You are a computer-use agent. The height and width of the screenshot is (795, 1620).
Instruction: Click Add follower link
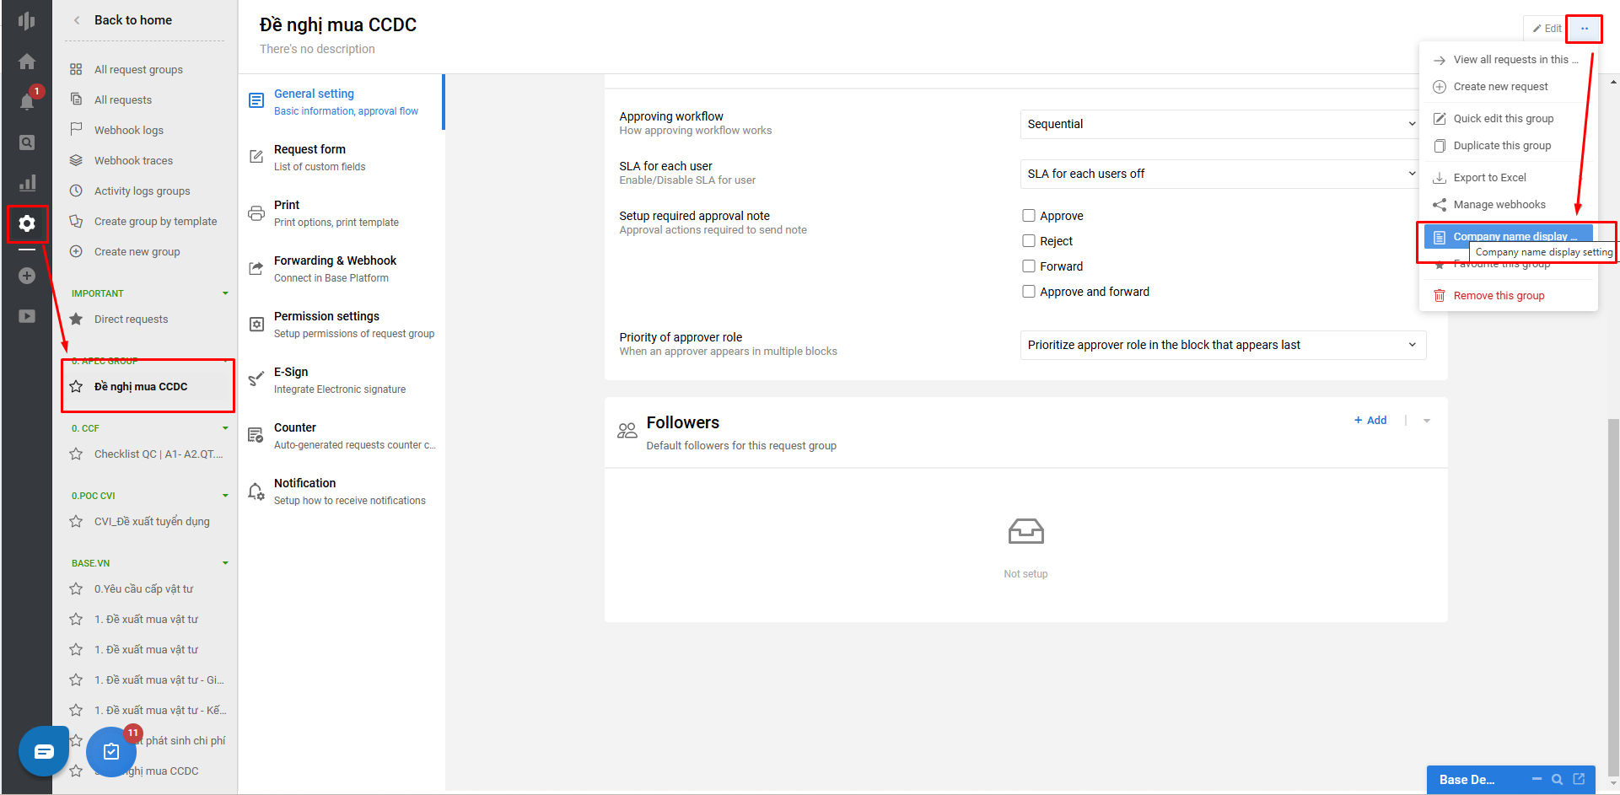(x=1370, y=421)
